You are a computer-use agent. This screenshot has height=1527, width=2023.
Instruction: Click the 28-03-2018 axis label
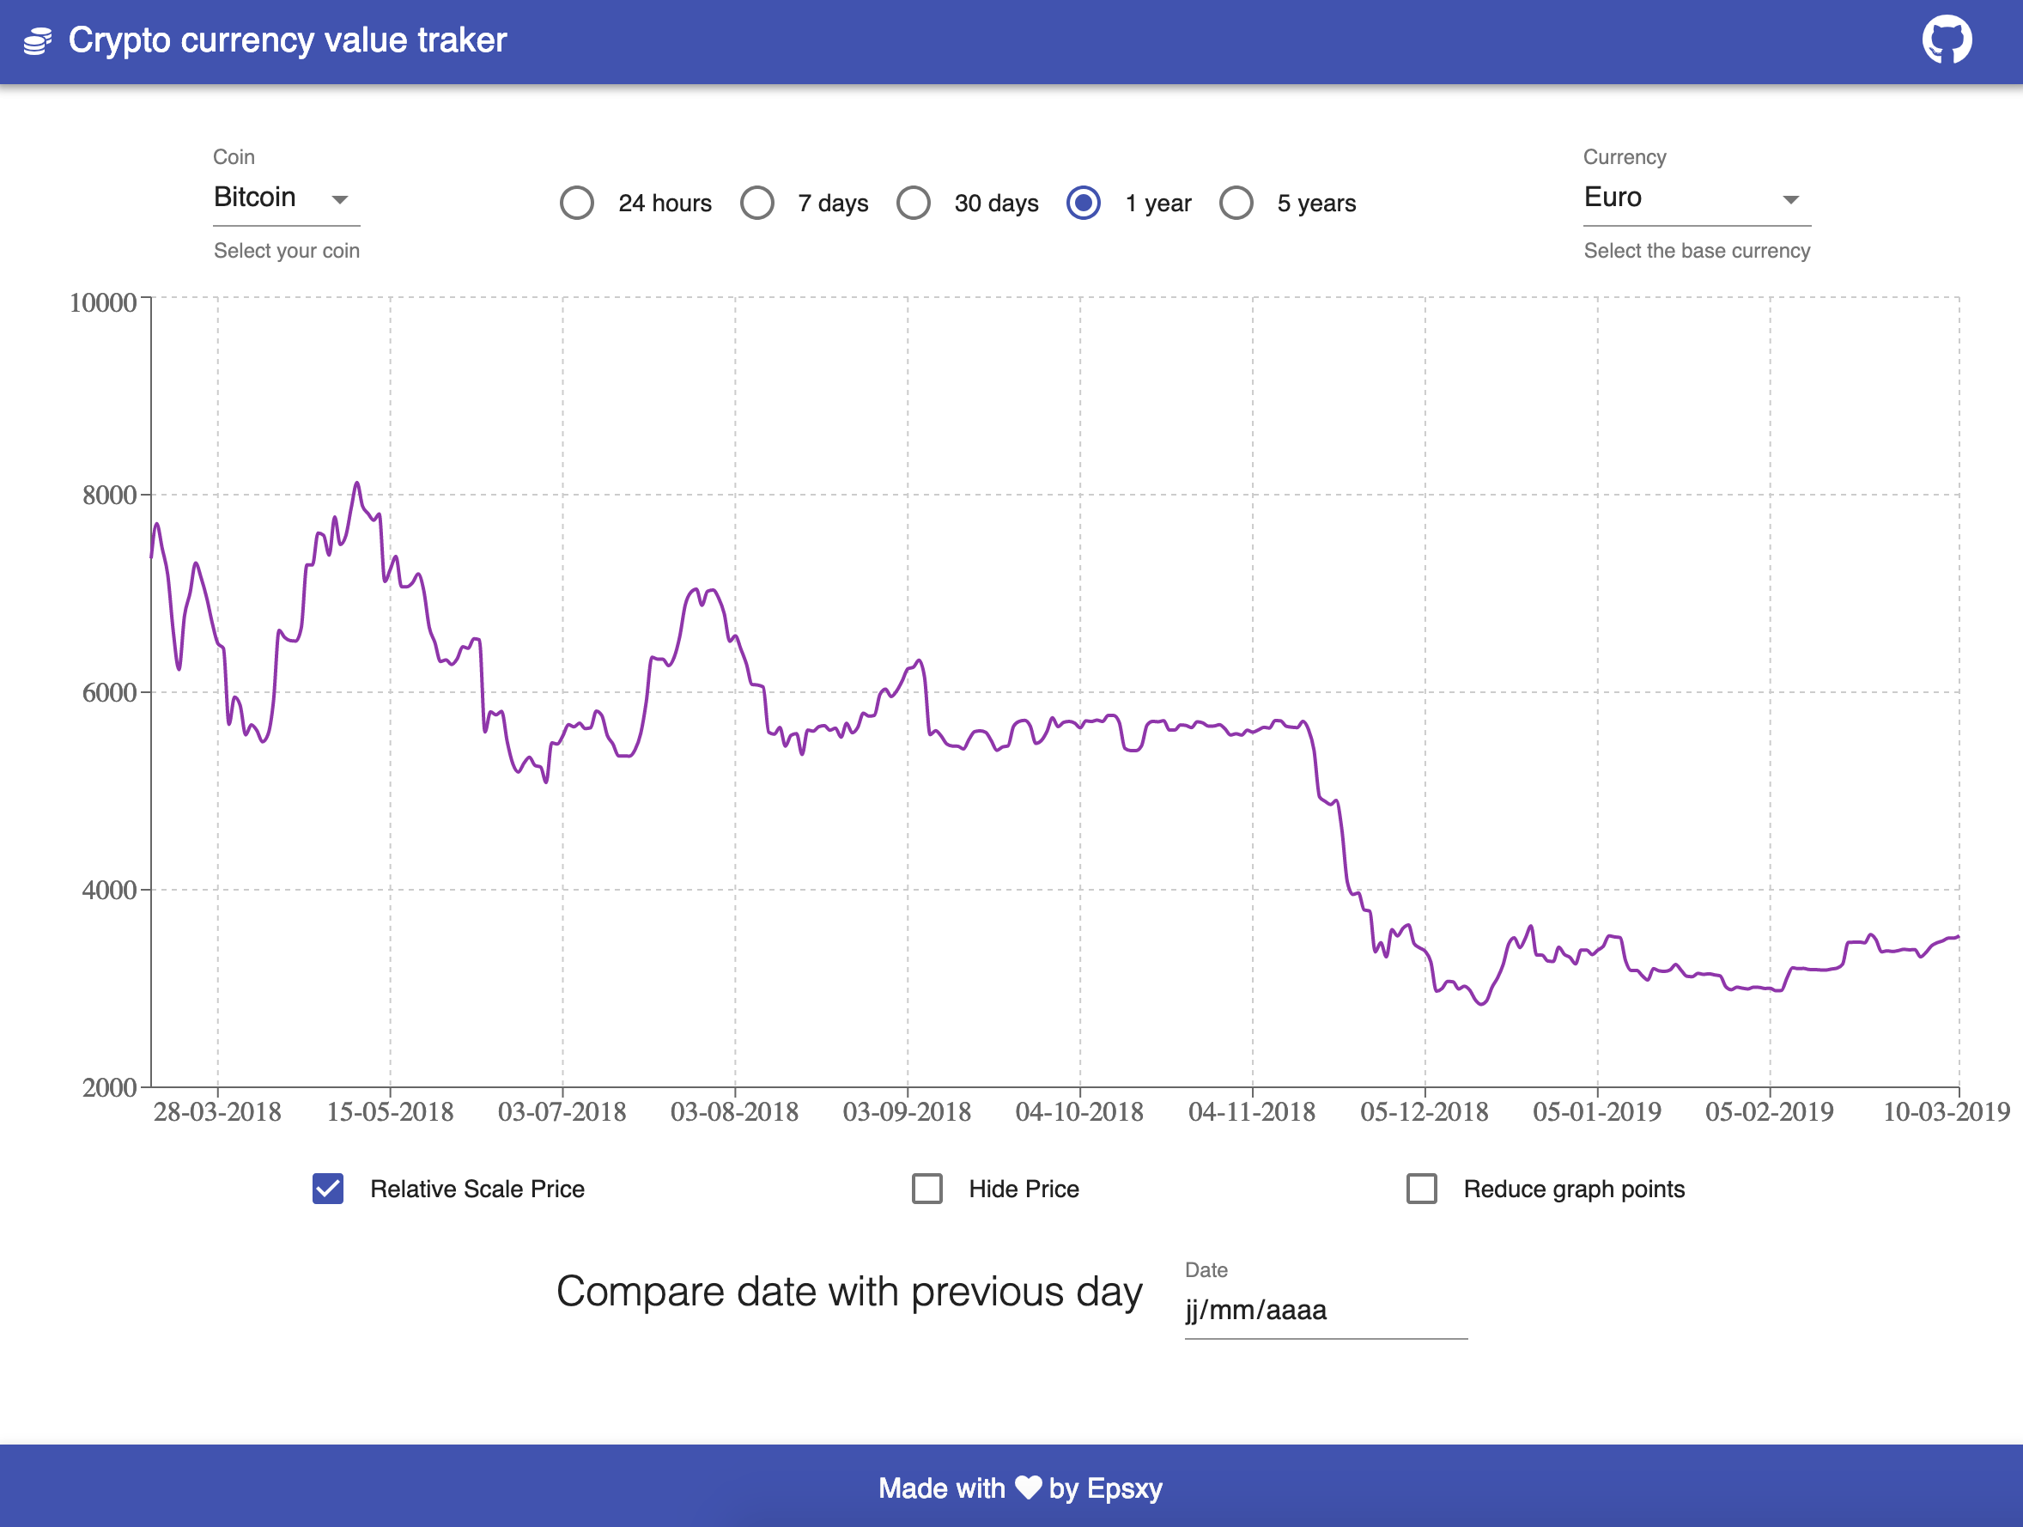click(217, 1111)
